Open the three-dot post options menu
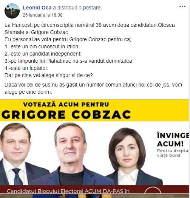The width and height of the screenshot is (190, 198). tap(182, 6)
